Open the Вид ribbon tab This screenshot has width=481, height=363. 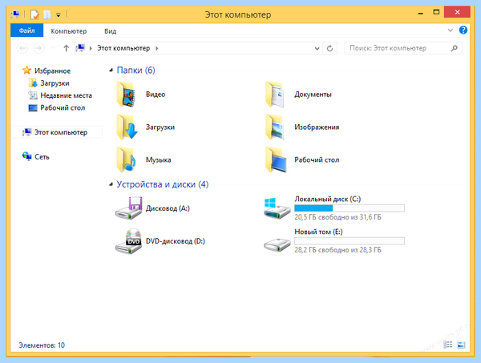[110, 31]
